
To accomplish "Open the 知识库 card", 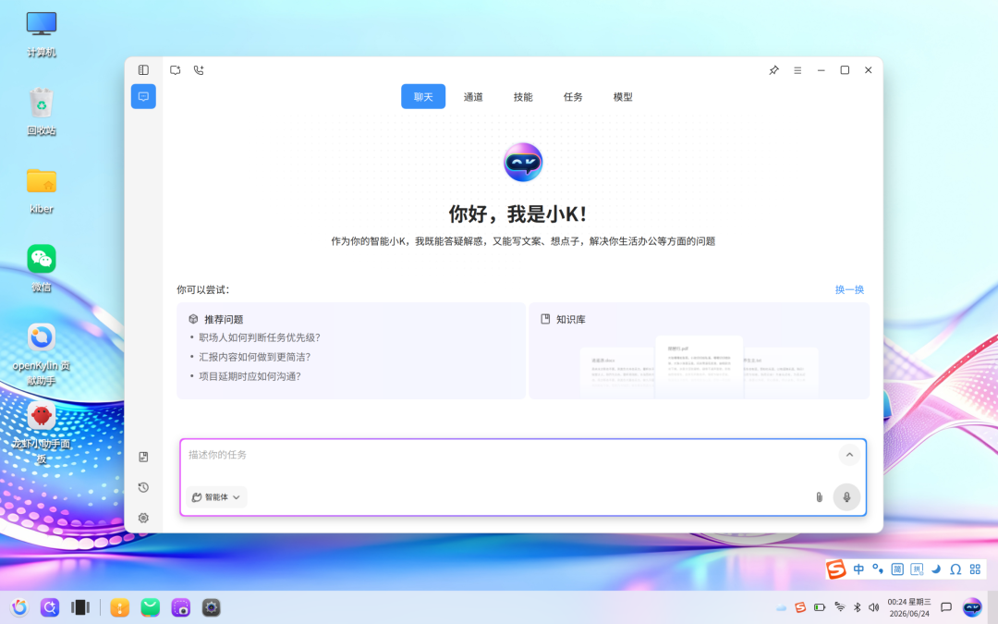I will (x=699, y=351).
